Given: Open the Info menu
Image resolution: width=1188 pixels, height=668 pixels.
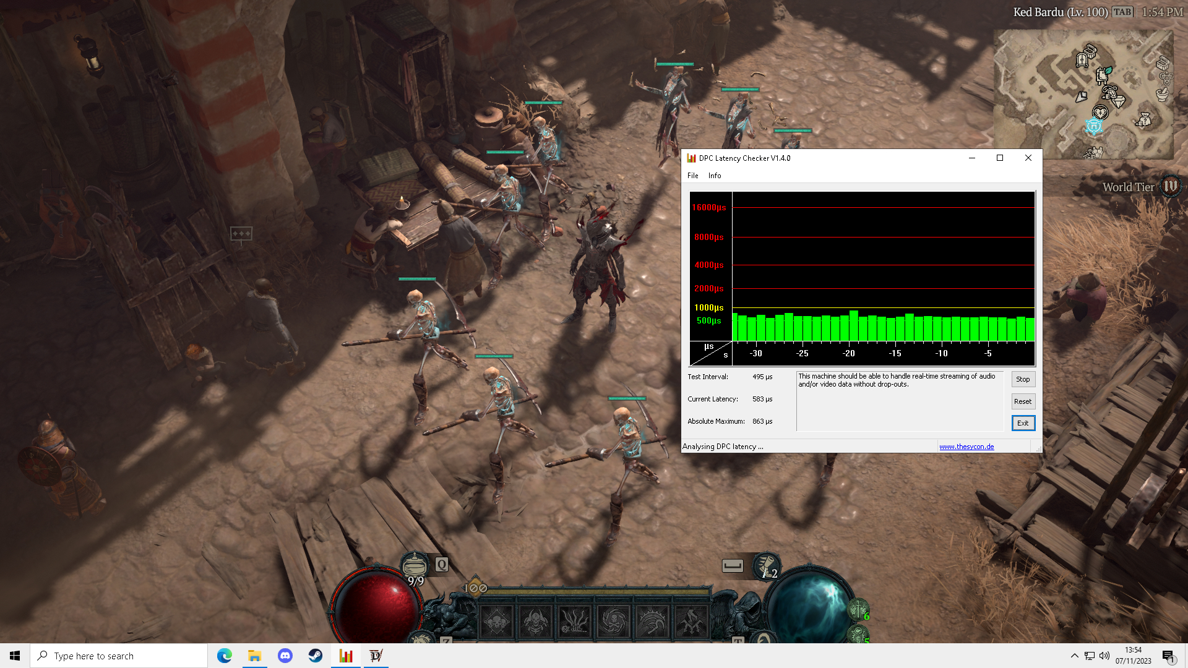Looking at the screenshot, I should 715,176.
